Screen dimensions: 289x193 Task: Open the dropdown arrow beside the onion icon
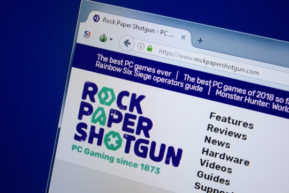[x=111, y=39]
